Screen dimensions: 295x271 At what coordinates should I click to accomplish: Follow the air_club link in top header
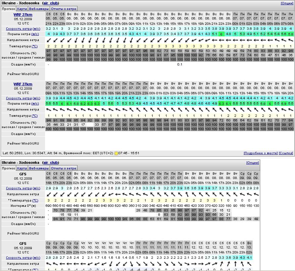(x=51, y=3)
